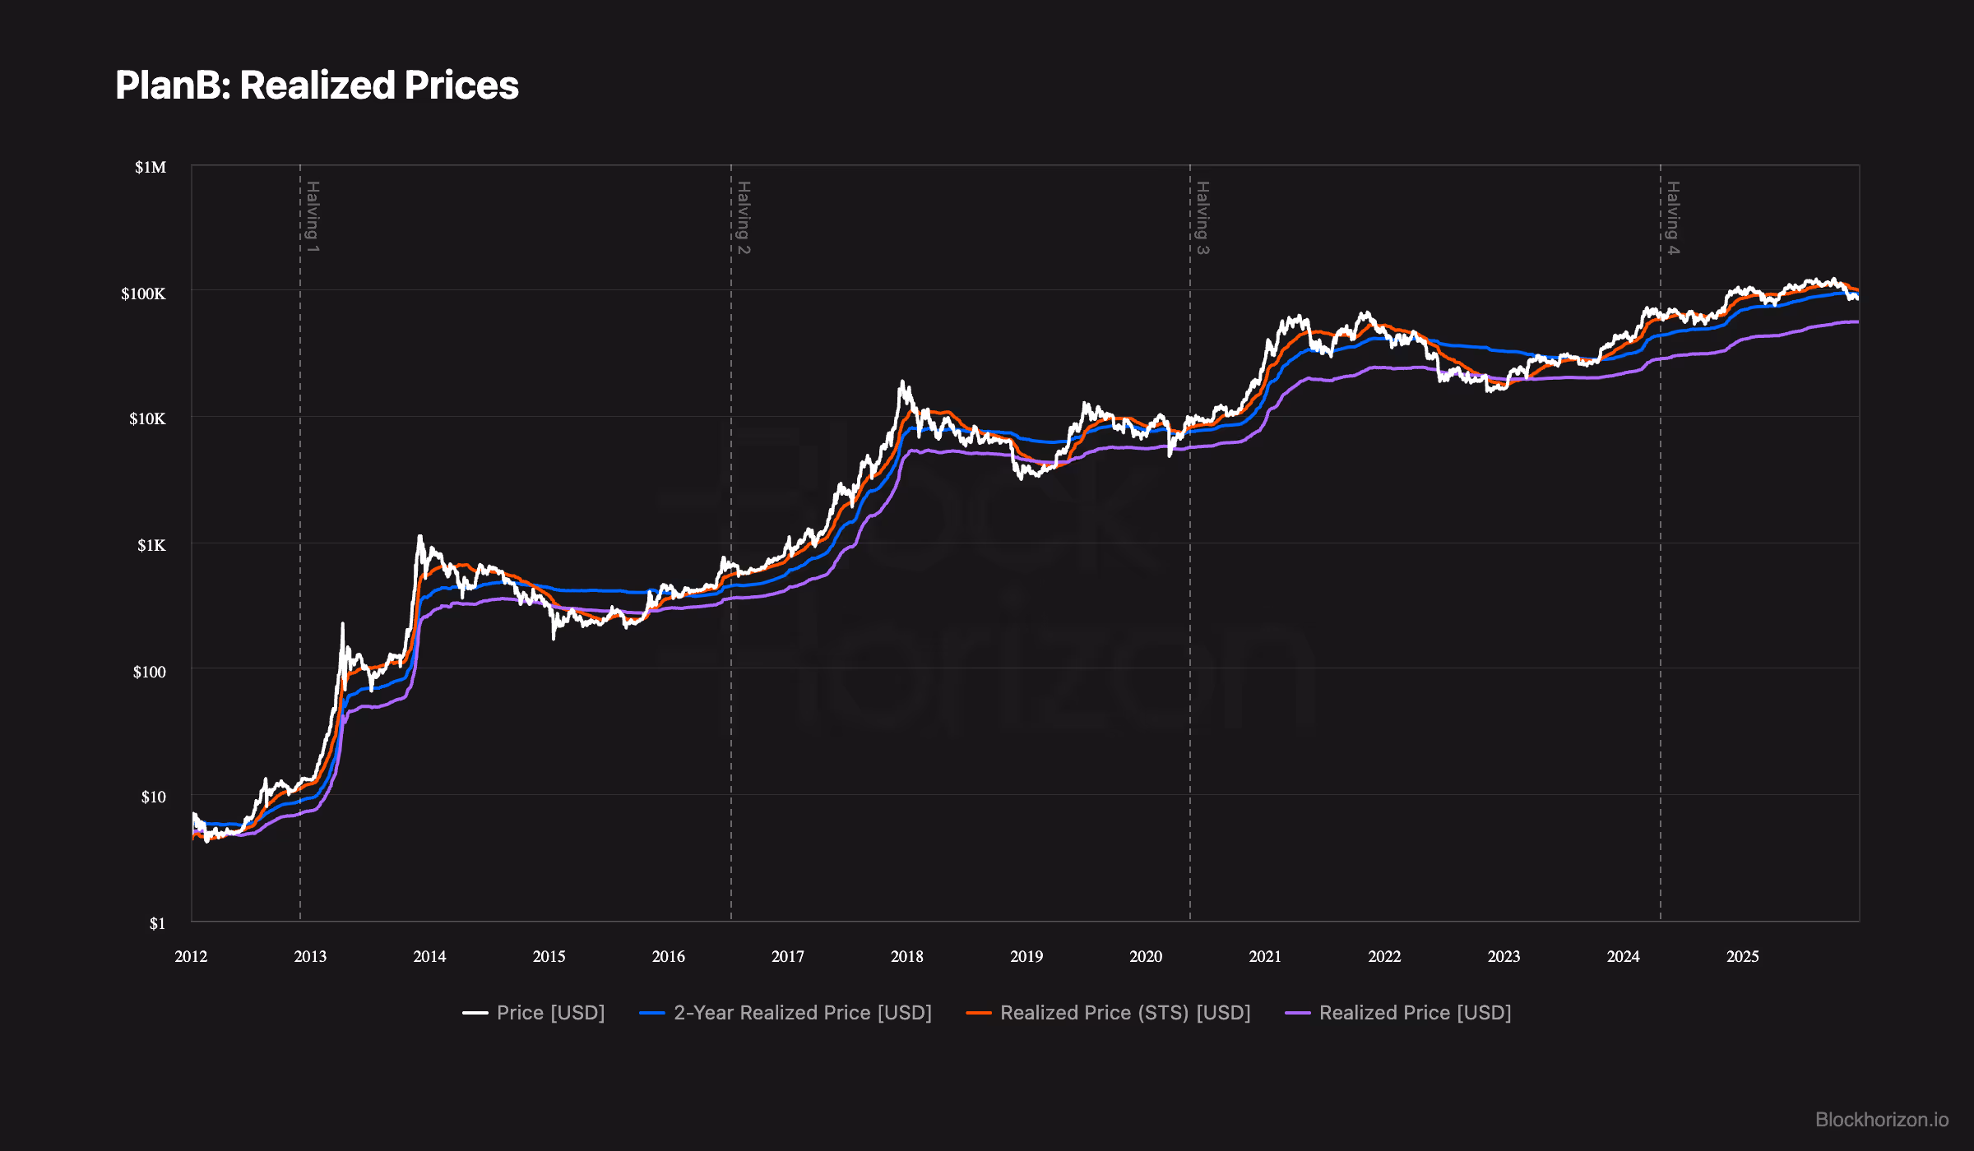
Task: Click the orange STS legend line swatch
Action: coord(979,1013)
